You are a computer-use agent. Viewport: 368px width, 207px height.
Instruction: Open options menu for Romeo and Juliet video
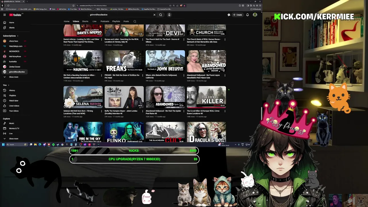(143, 39)
